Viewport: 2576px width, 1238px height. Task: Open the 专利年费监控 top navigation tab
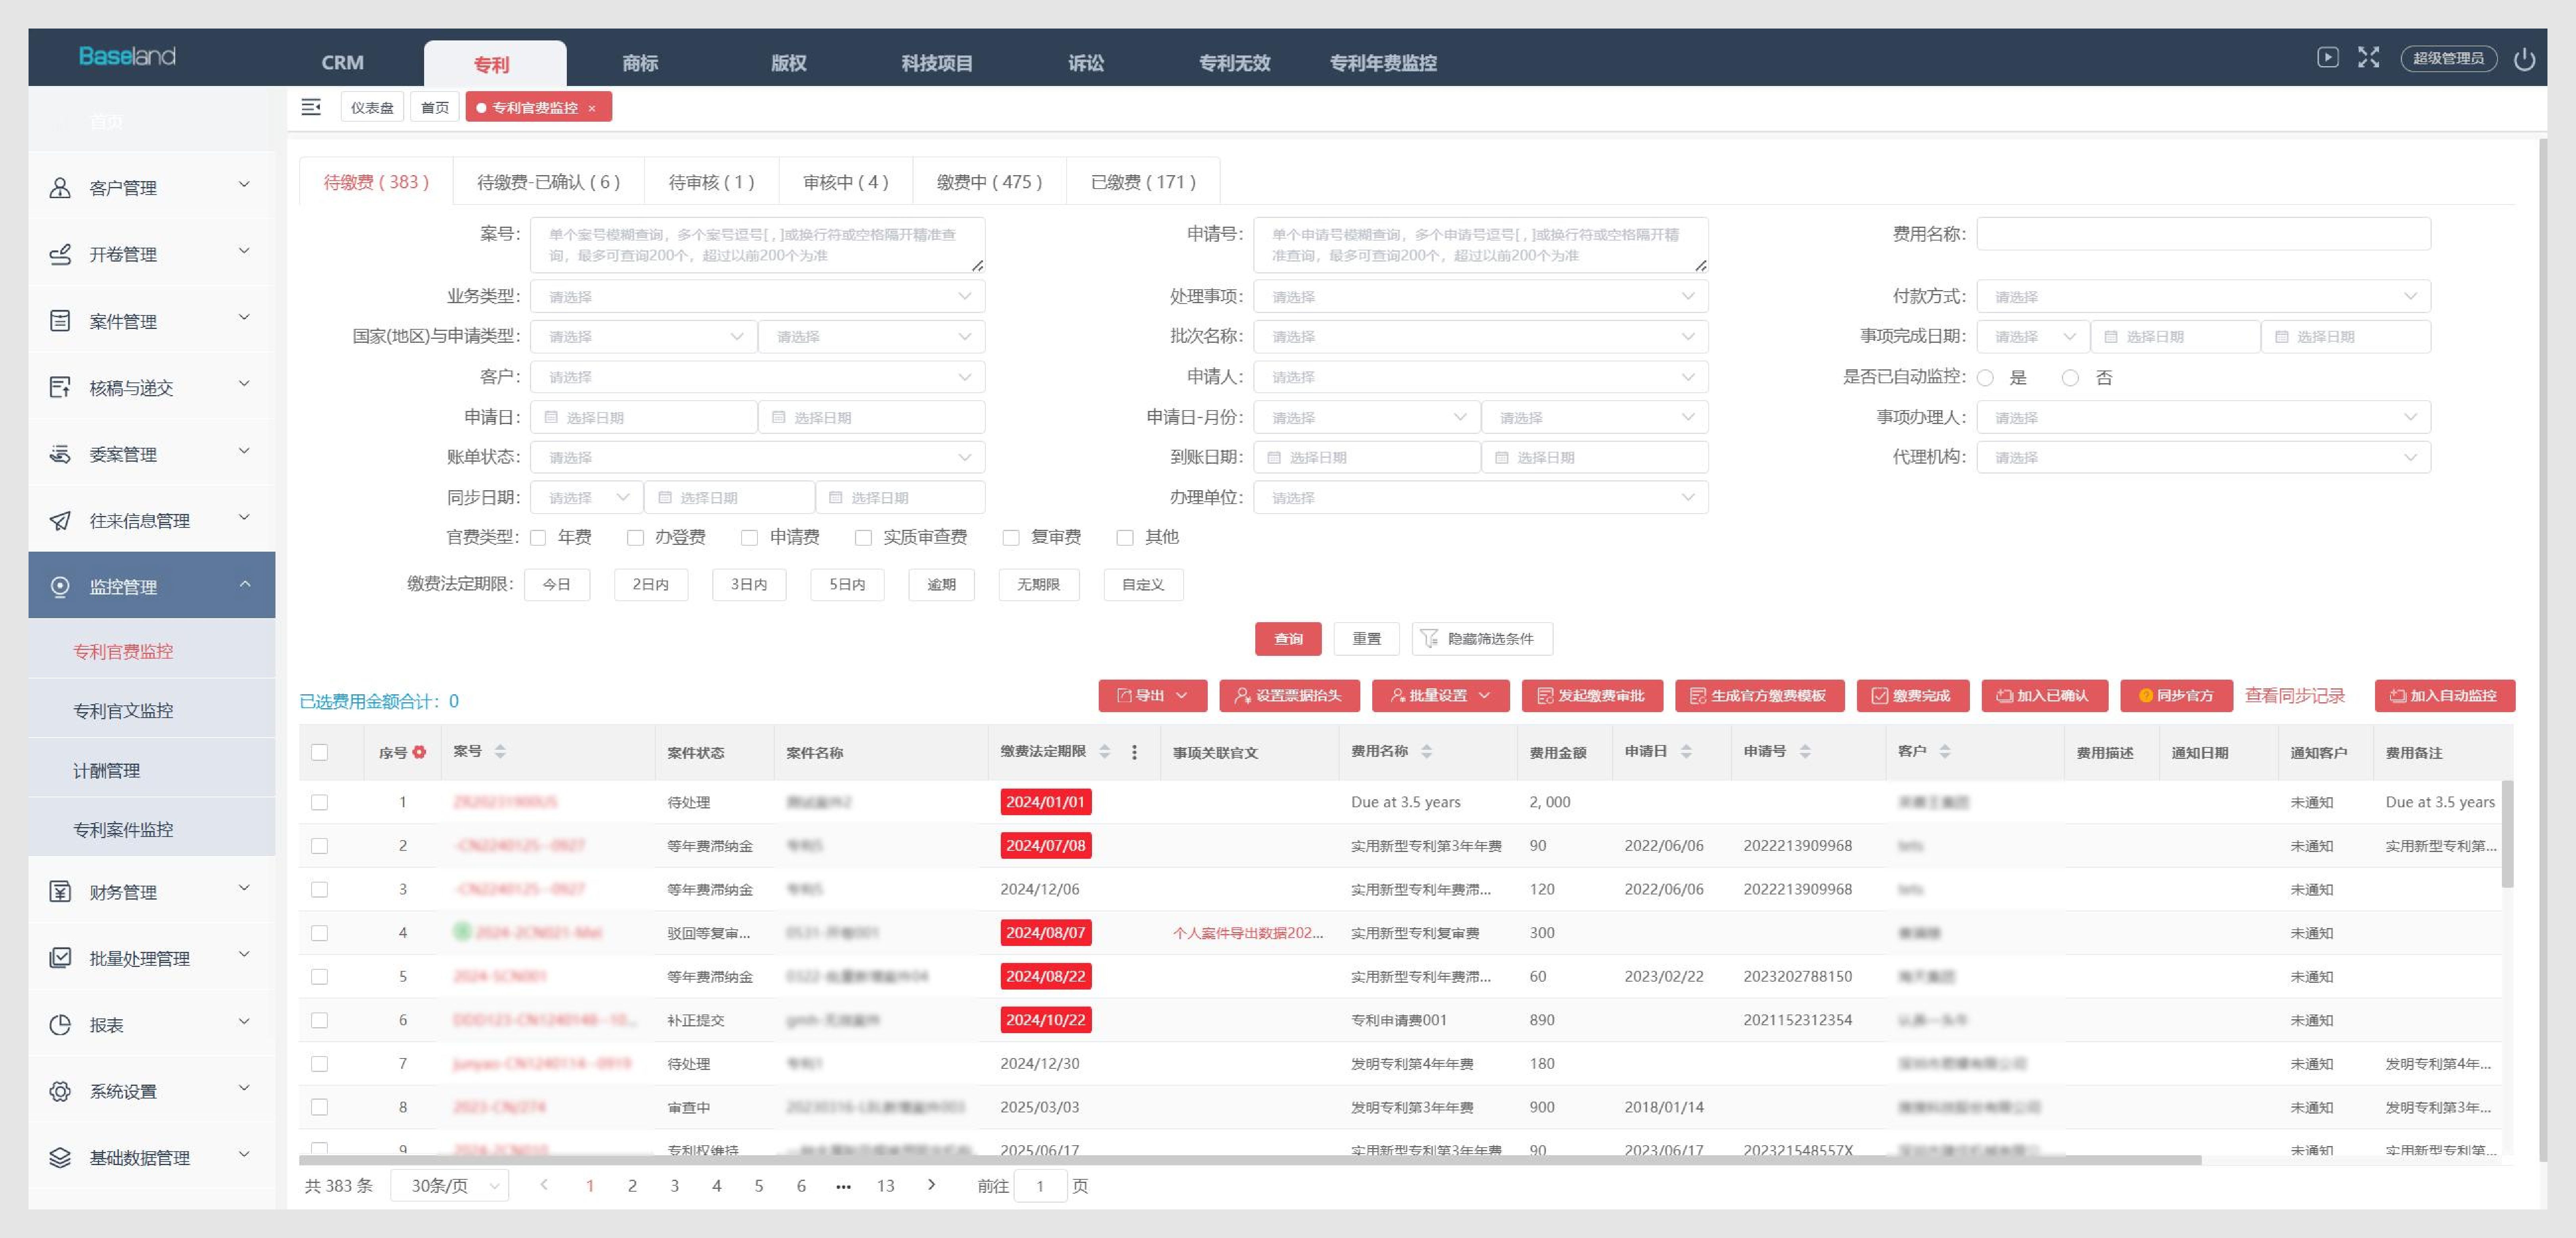(x=1383, y=63)
